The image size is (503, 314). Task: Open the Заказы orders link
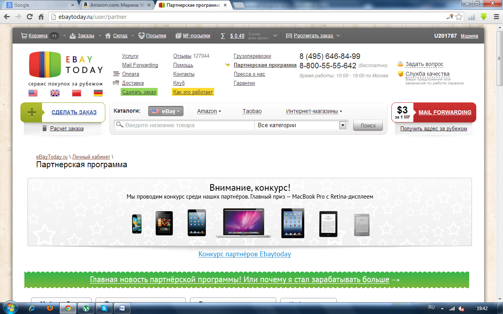tap(86, 36)
